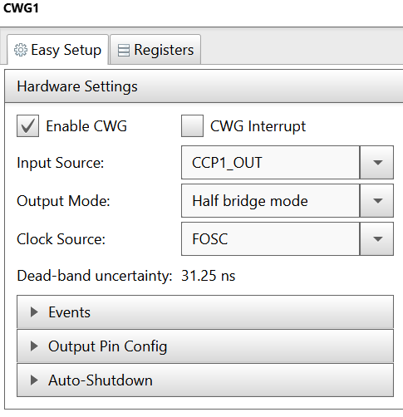Expand the Auto-Shutdown section

[205, 380]
